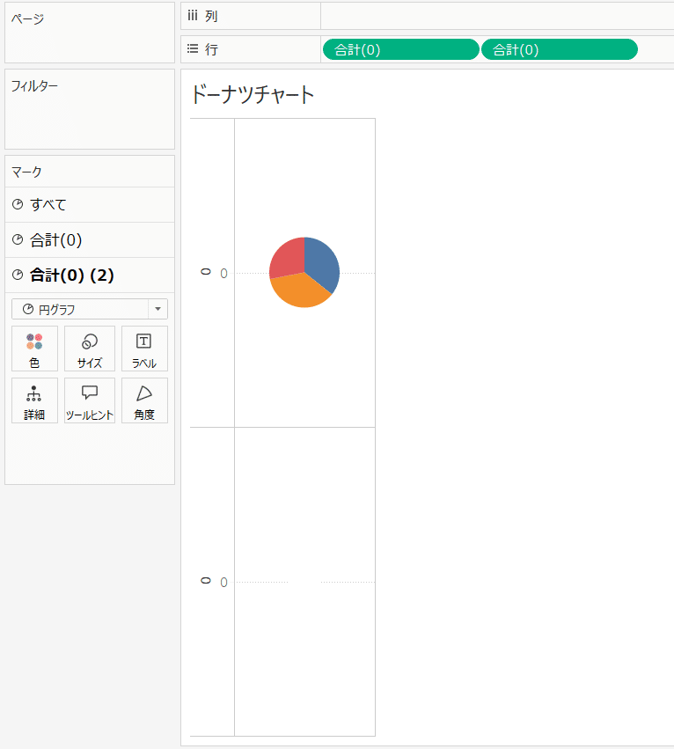674x749 pixels.
Task: Click the empty columns shelf drop area
Action: [497, 16]
